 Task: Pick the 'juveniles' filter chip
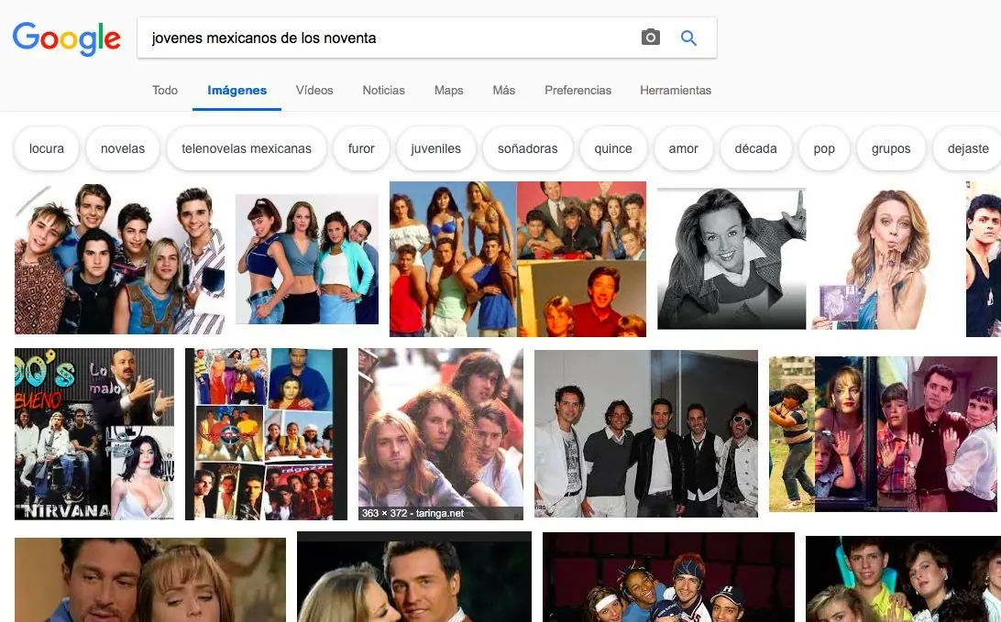(x=436, y=148)
